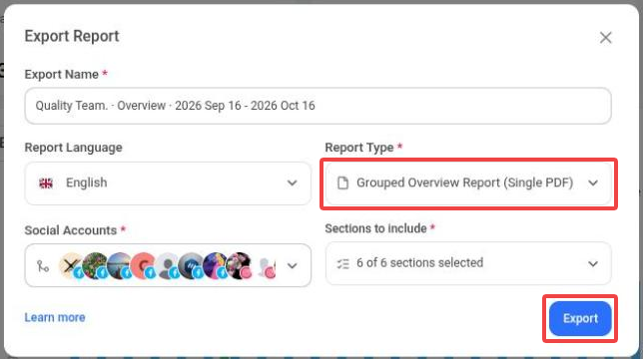Viewport: 643px width, 359px height.
Task: Click the group branch icon in Social Accounts
Action: [x=42, y=266]
